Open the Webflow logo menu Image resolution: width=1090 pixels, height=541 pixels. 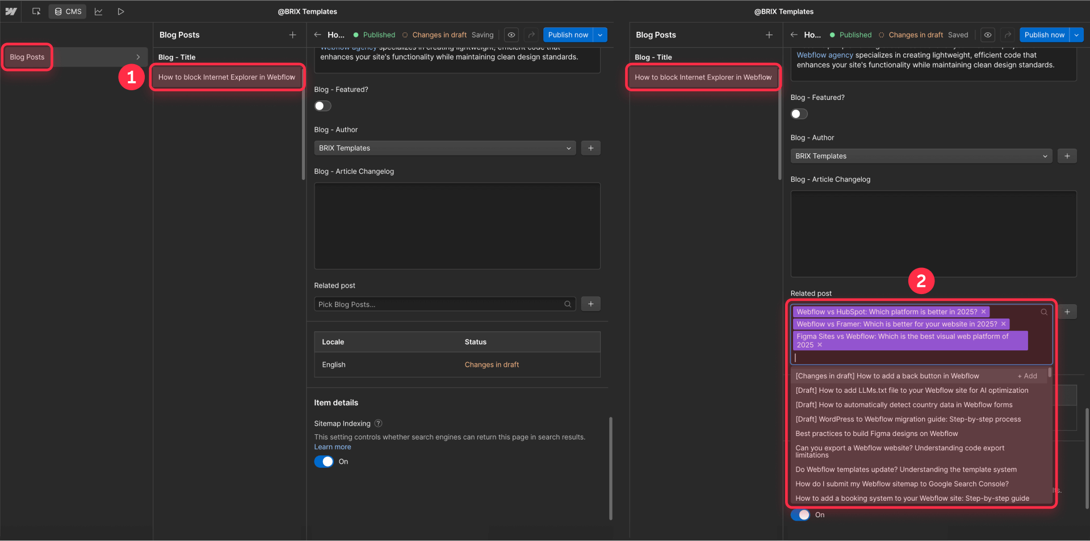pos(11,11)
